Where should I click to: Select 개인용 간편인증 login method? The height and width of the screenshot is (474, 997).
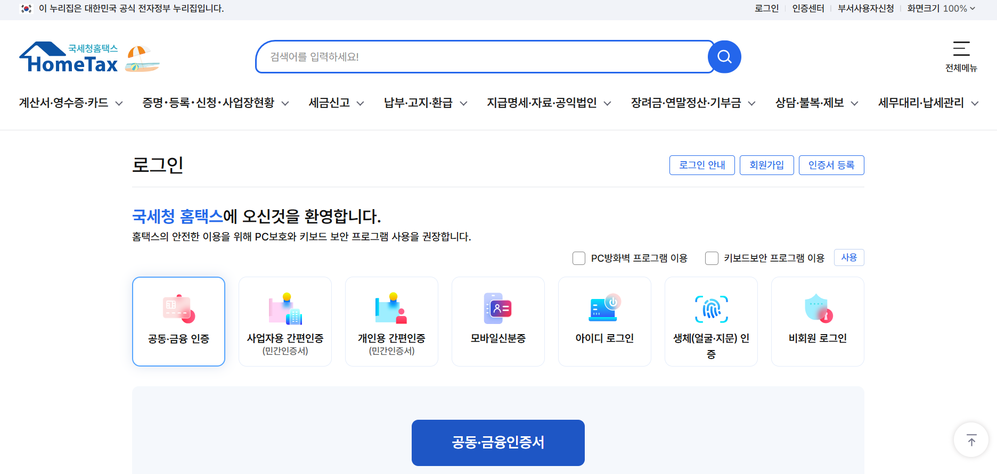(391, 321)
